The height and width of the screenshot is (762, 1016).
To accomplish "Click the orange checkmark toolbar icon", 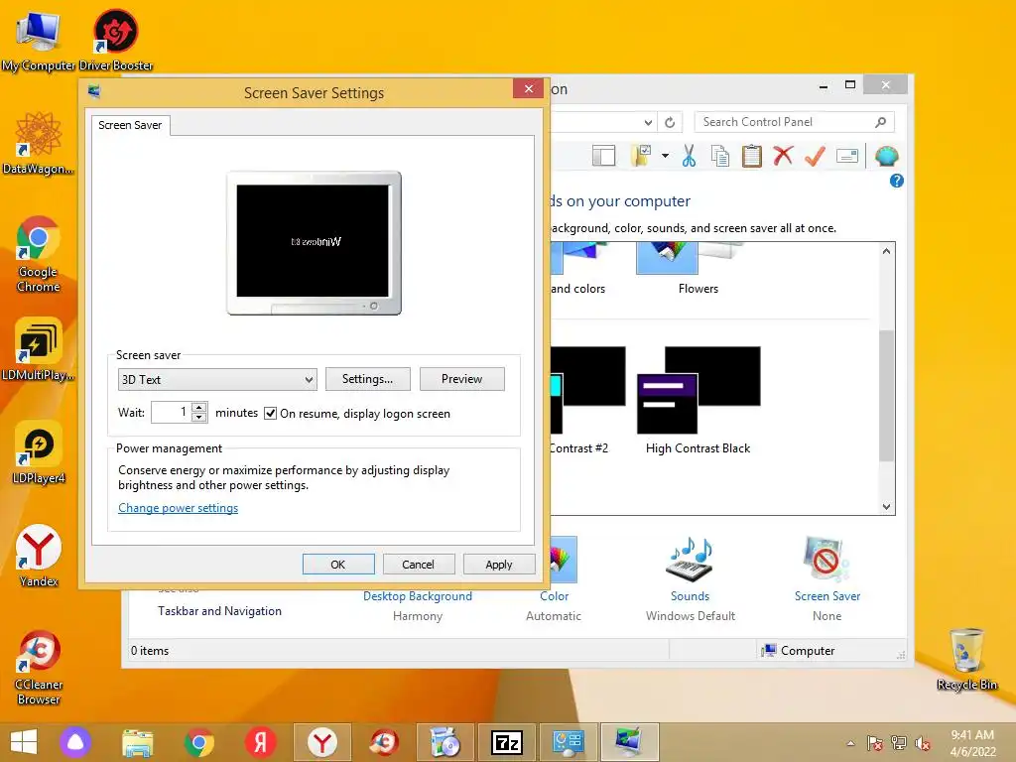I will [816, 156].
